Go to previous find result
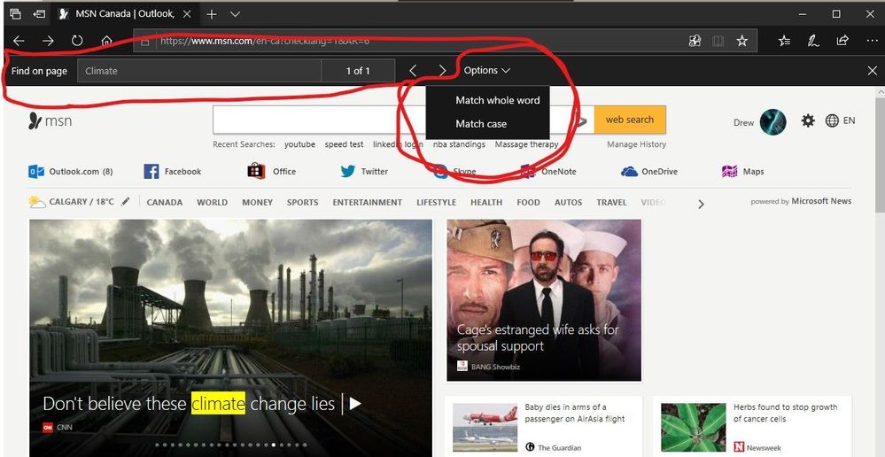 point(413,71)
